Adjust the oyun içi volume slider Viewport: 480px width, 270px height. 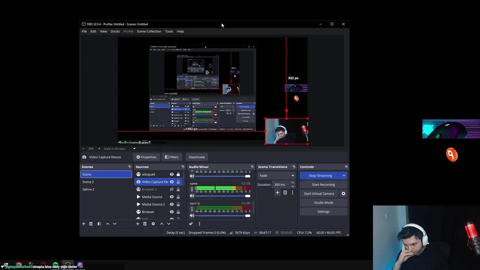click(x=247, y=216)
